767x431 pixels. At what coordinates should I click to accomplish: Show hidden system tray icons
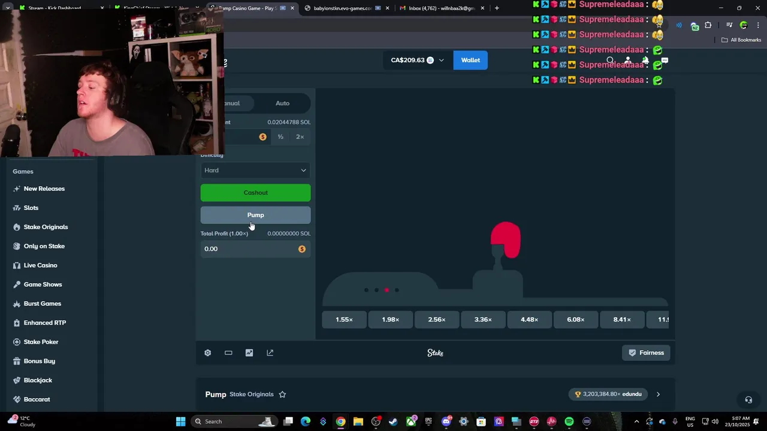(636, 421)
